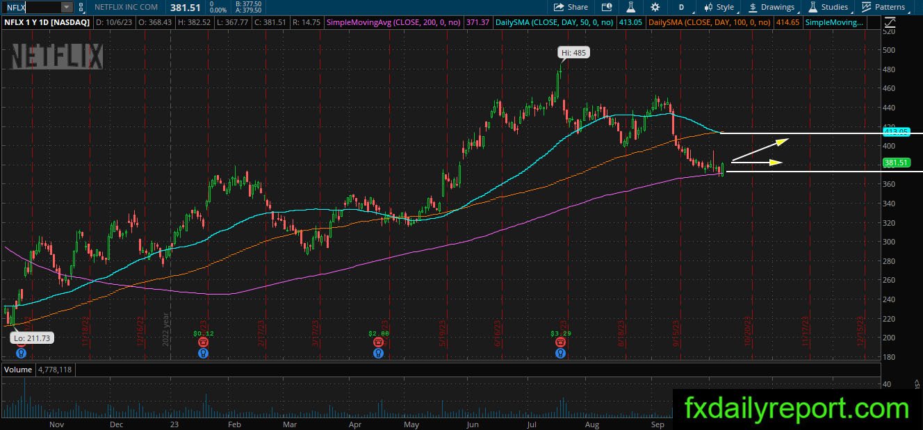
Task: Click the NFLX 1 Y 1D [NASDAQ] chart title
Action: (x=47, y=23)
